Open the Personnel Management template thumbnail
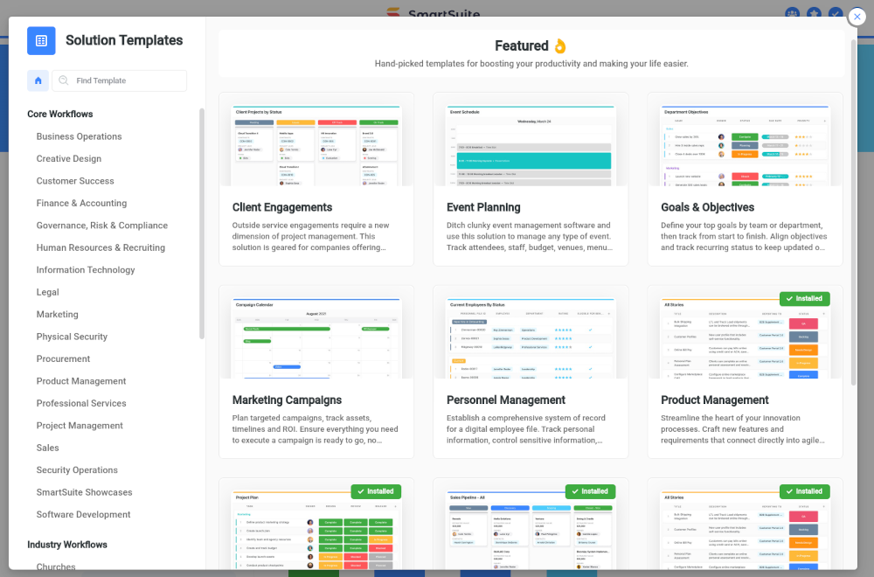Viewport: 874px width, 577px height. coord(531,337)
